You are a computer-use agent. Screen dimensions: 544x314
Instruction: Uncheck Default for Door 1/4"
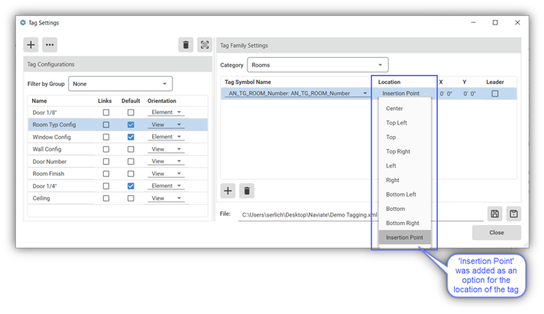tap(131, 186)
